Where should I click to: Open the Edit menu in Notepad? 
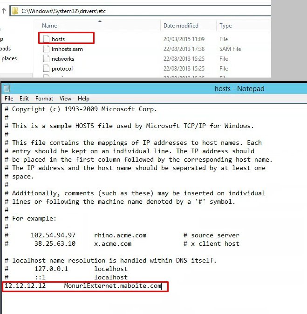click(24, 99)
